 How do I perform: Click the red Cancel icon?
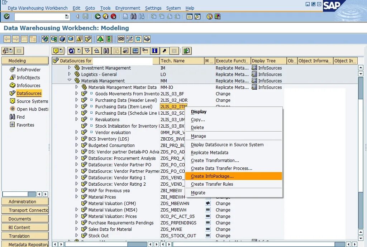pos(114,16)
